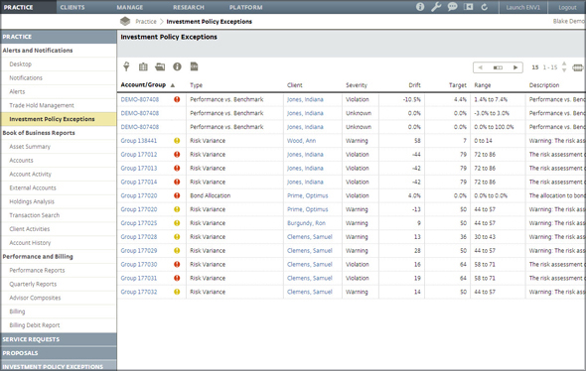The image size is (586, 371).
Task: Expand the Proposals sidebar section
Action: click(x=59, y=353)
